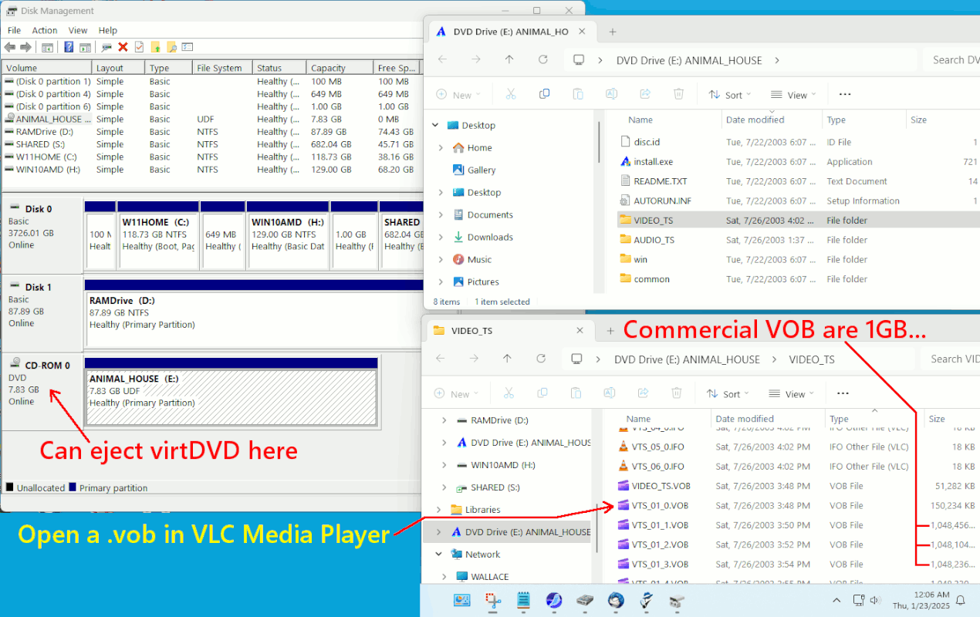Click the Refresh icon in ANIMAL_HOUSE window

pos(543,59)
